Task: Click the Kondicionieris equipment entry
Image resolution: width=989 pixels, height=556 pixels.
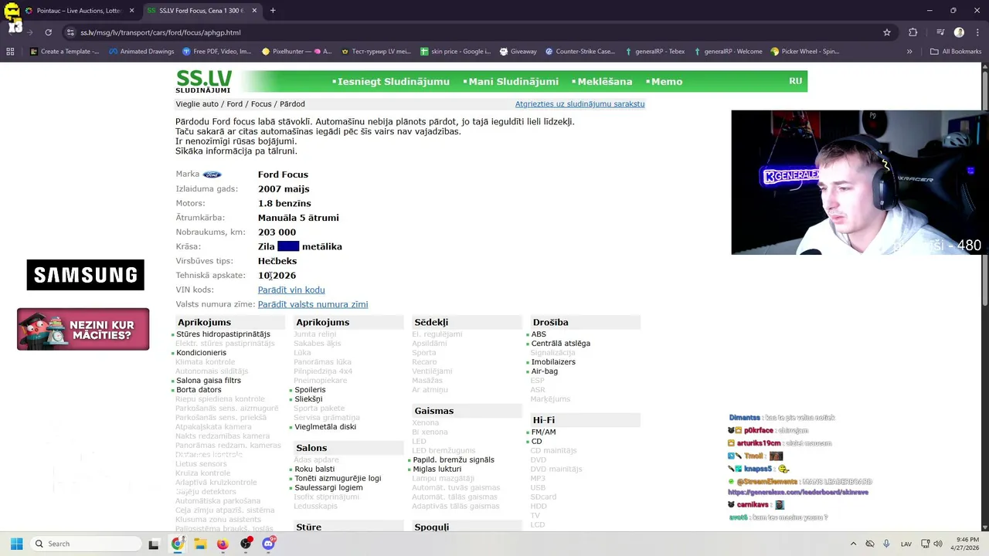Action: 201,353
